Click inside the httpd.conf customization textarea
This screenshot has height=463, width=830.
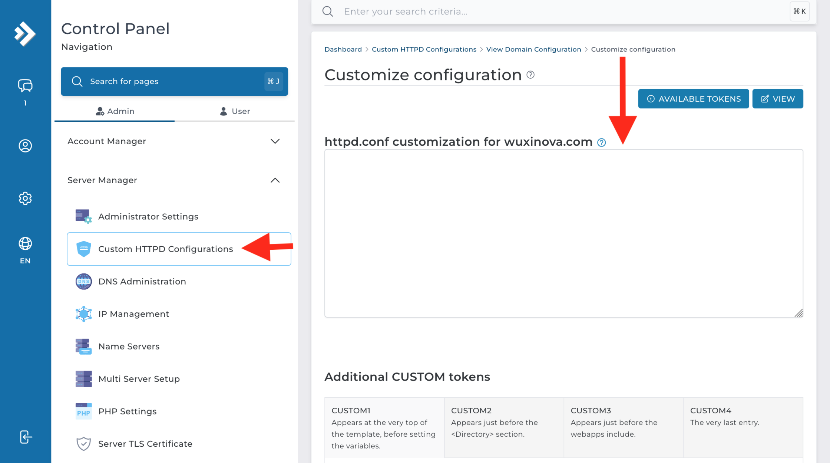tap(564, 233)
